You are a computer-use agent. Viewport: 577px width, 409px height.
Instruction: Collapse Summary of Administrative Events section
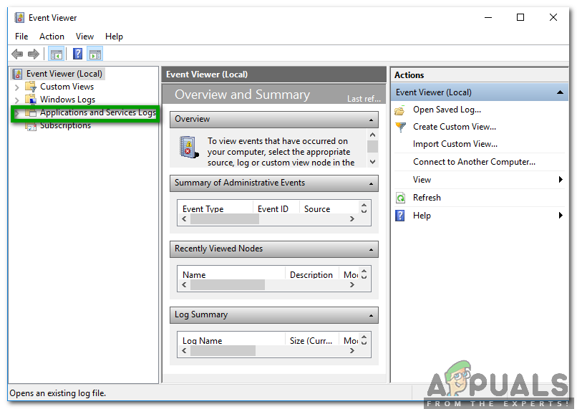pyautogui.click(x=371, y=183)
